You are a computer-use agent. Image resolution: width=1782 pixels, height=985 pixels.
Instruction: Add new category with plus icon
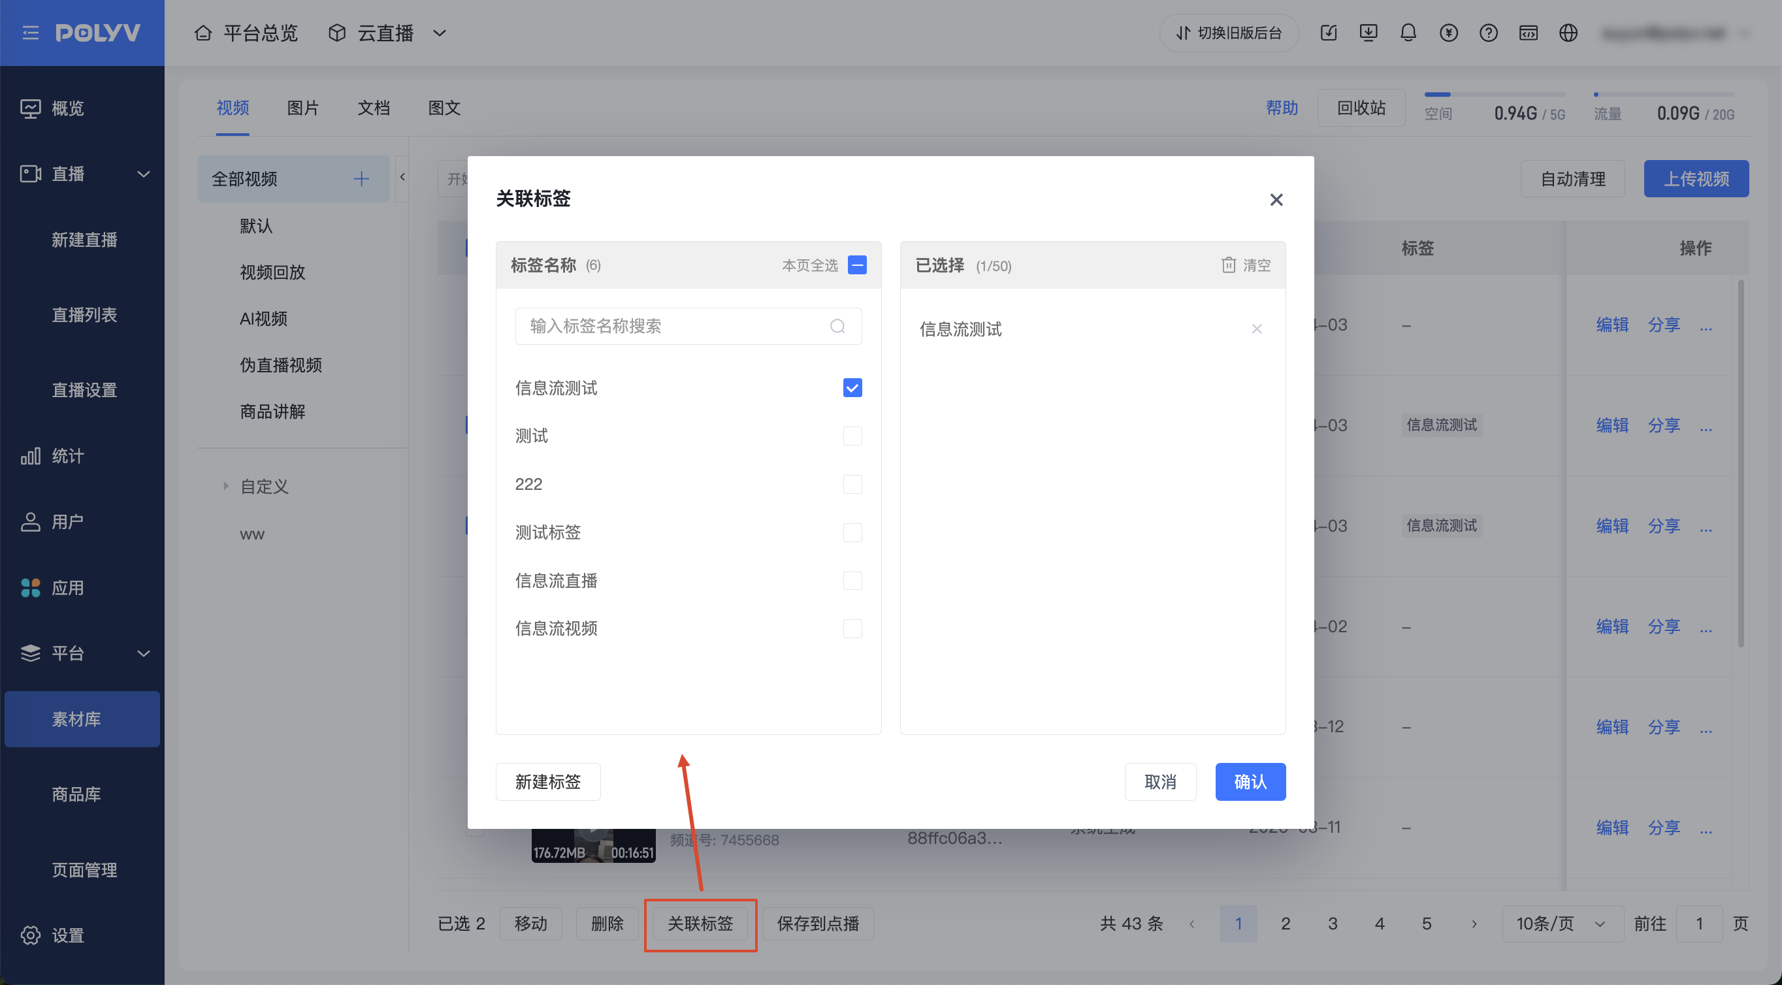pos(361,179)
